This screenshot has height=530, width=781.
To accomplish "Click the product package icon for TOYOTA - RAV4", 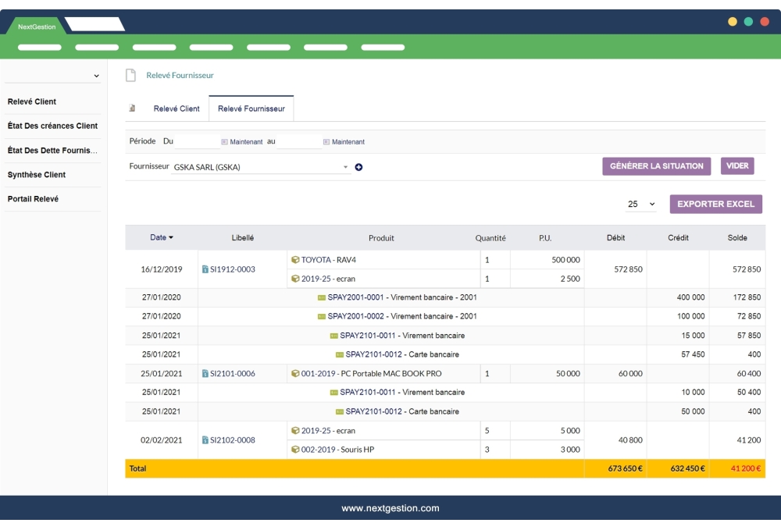I will point(295,259).
